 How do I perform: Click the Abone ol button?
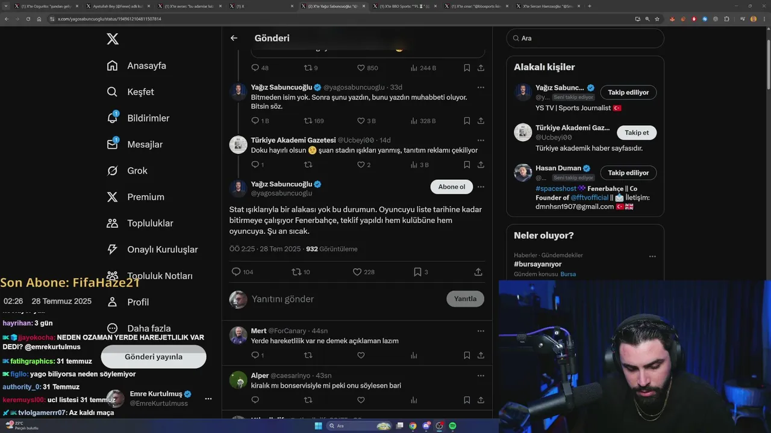click(452, 187)
